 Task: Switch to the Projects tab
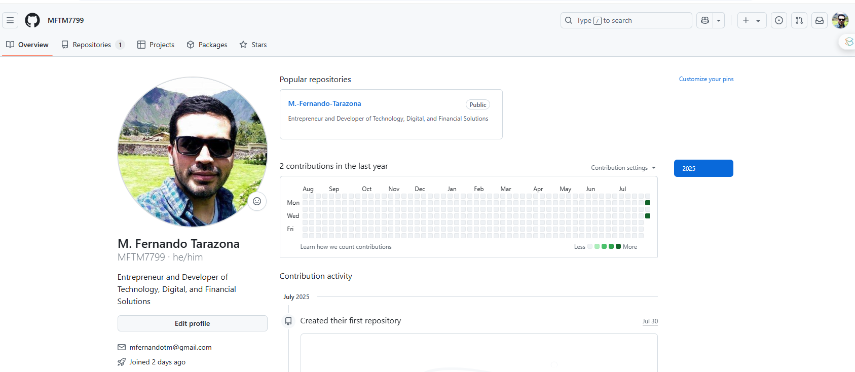coord(156,45)
